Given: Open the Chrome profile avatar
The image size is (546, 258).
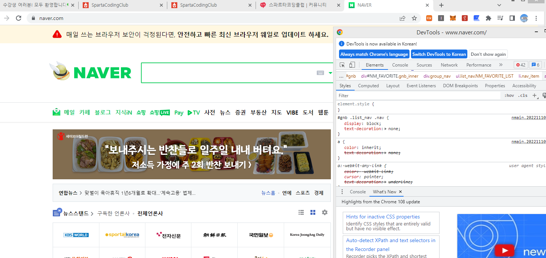Looking at the screenshot, I should 524,18.
